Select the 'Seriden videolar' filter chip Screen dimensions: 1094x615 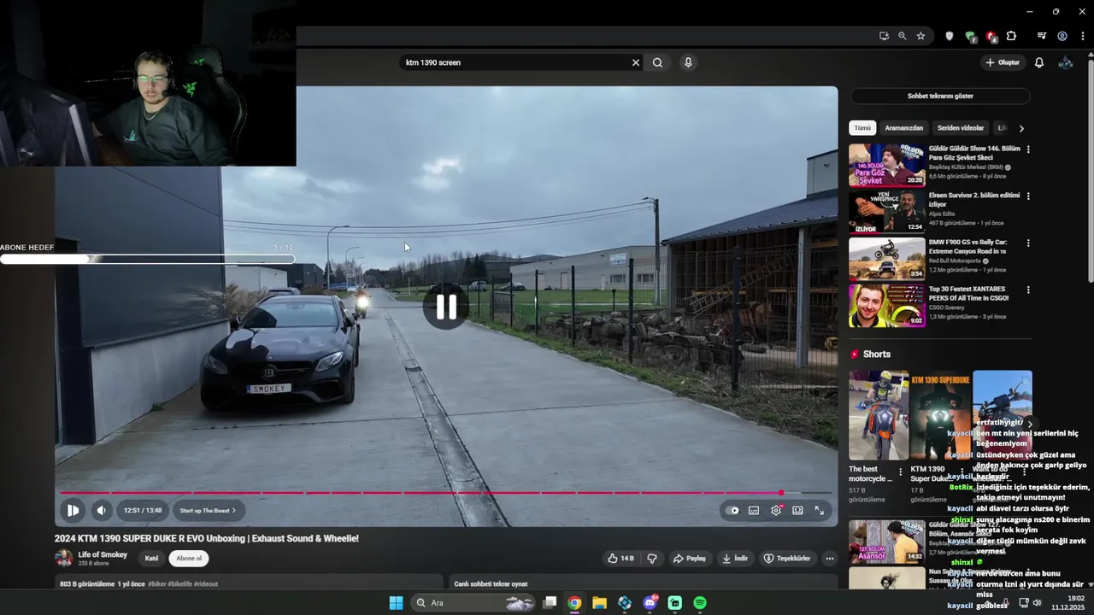click(961, 128)
